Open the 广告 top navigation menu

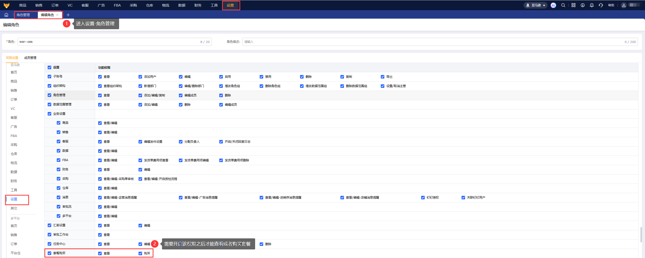pos(101,5)
